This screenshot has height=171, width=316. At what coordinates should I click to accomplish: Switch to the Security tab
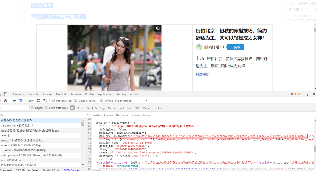121,94
